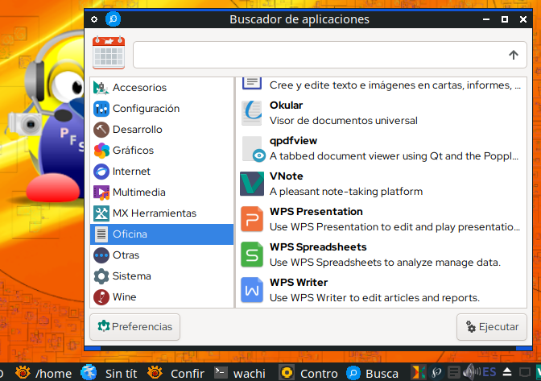Open the Accesorios category
The image size is (541, 381).
click(x=162, y=88)
